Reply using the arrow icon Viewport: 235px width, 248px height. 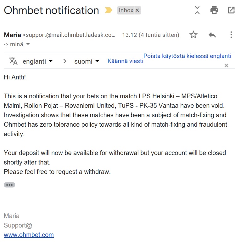[x=212, y=35]
